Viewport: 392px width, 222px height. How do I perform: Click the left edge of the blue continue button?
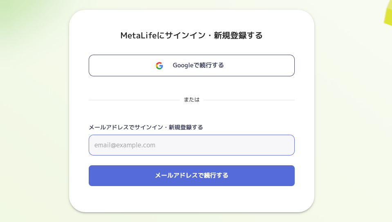pos(94,175)
